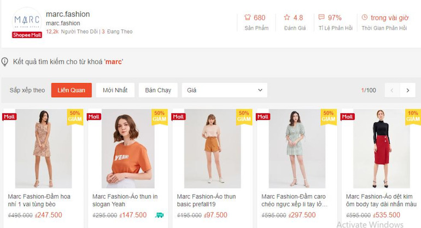Screen dimensions: 421x228
Task: Click the ₫97.500 sale price
Action: coord(215,215)
